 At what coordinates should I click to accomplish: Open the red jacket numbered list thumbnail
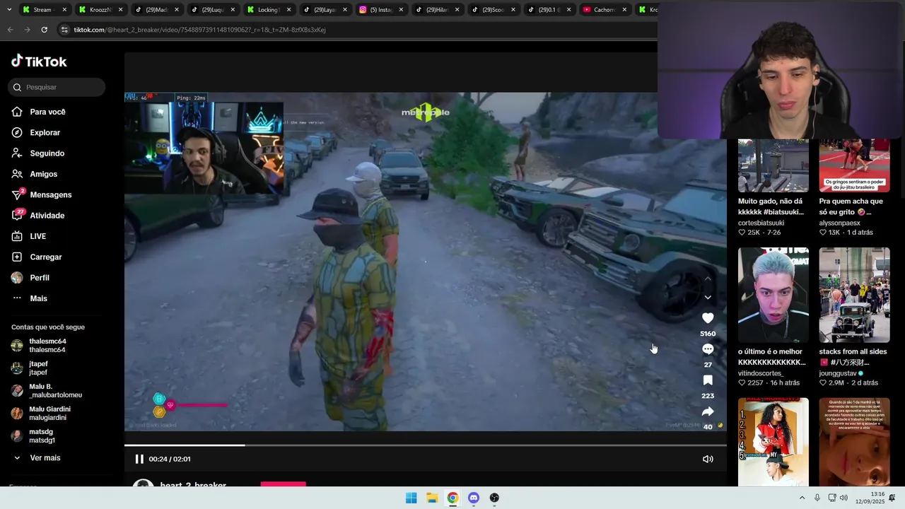pos(773,442)
